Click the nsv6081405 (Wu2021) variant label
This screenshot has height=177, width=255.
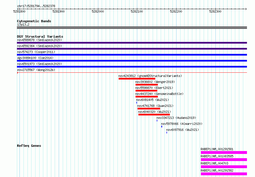click(x=152, y=100)
